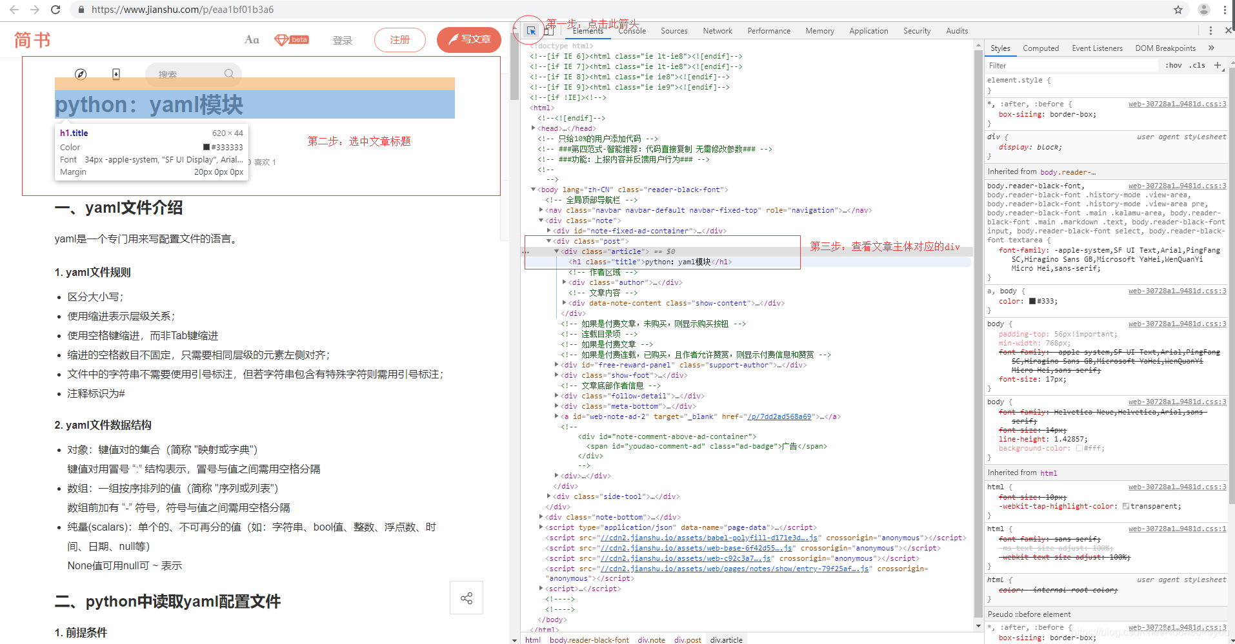This screenshot has height=644, width=1235.
Task: Show more Styles sidebar tabs via the chevron
Action: pos(1211,48)
